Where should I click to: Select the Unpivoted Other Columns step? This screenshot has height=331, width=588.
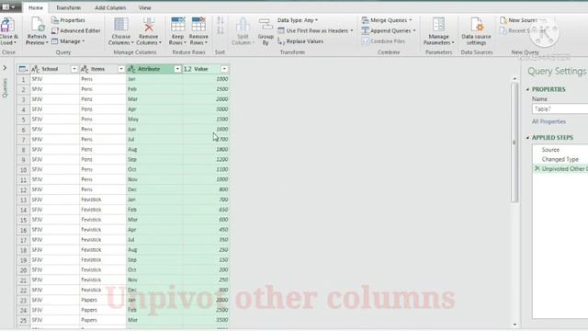tap(560, 169)
